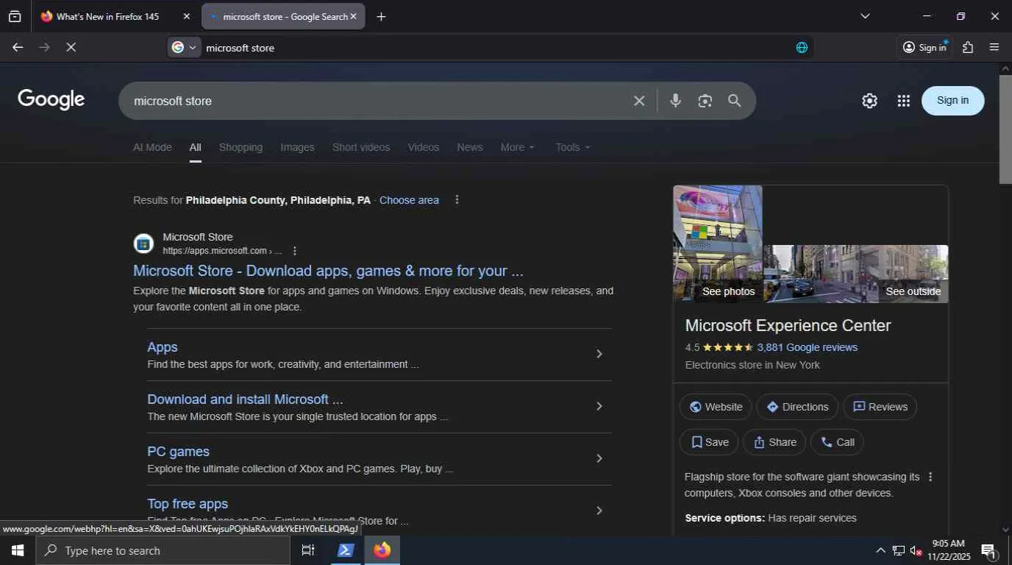The image size is (1012, 565).
Task: Expand the Top free apps sitelink arrow
Action: tap(599, 511)
